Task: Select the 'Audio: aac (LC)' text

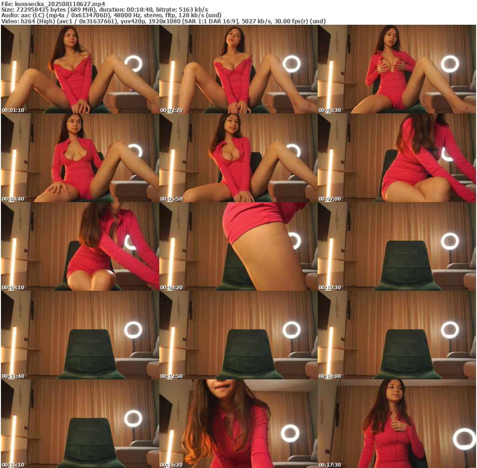Action: tap(22, 15)
